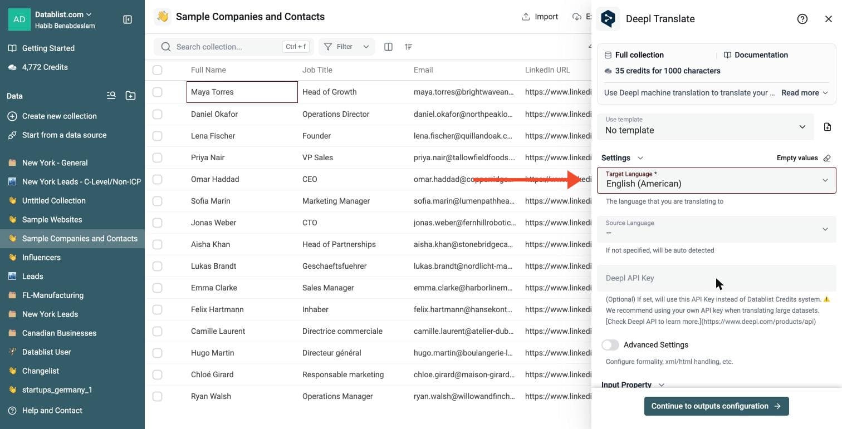The height and width of the screenshot is (429, 842).
Task: Collapse the sidebar panel icon
Action: [128, 19]
